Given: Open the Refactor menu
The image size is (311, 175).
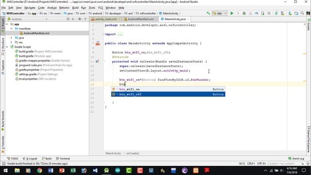Looking at the screenshot, I should click(64, 8).
